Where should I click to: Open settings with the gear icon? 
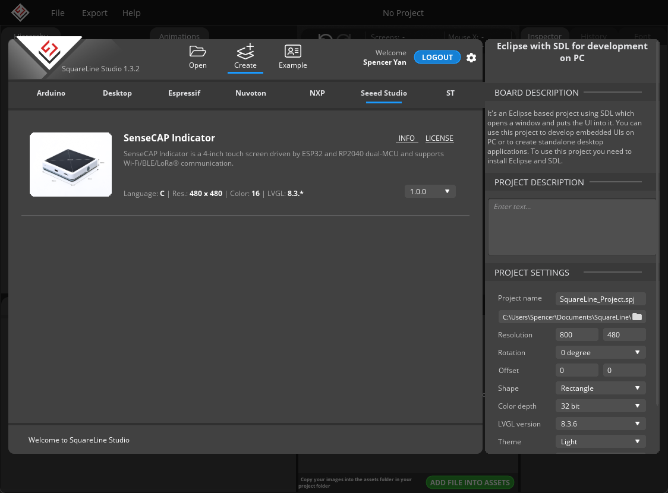(471, 58)
